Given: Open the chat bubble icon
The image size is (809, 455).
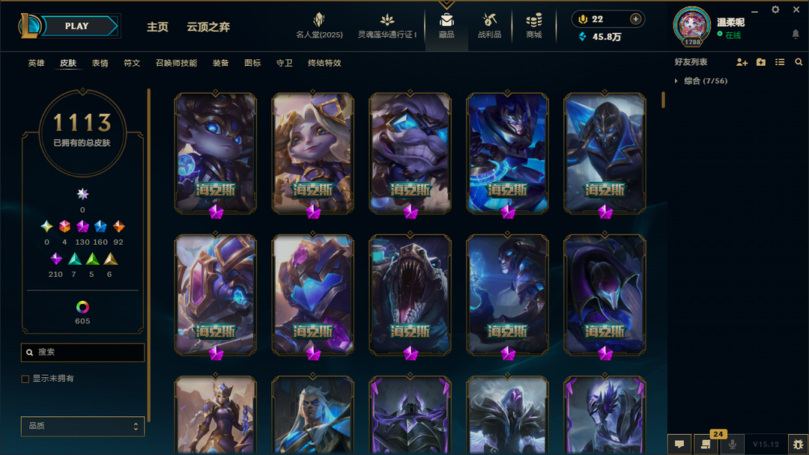Looking at the screenshot, I should [679, 445].
